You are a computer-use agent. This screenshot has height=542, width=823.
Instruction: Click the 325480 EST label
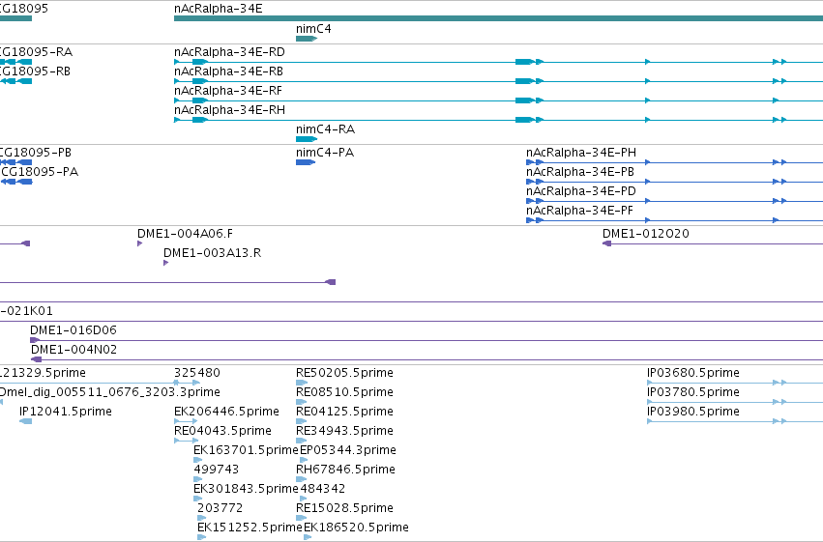pos(197,373)
